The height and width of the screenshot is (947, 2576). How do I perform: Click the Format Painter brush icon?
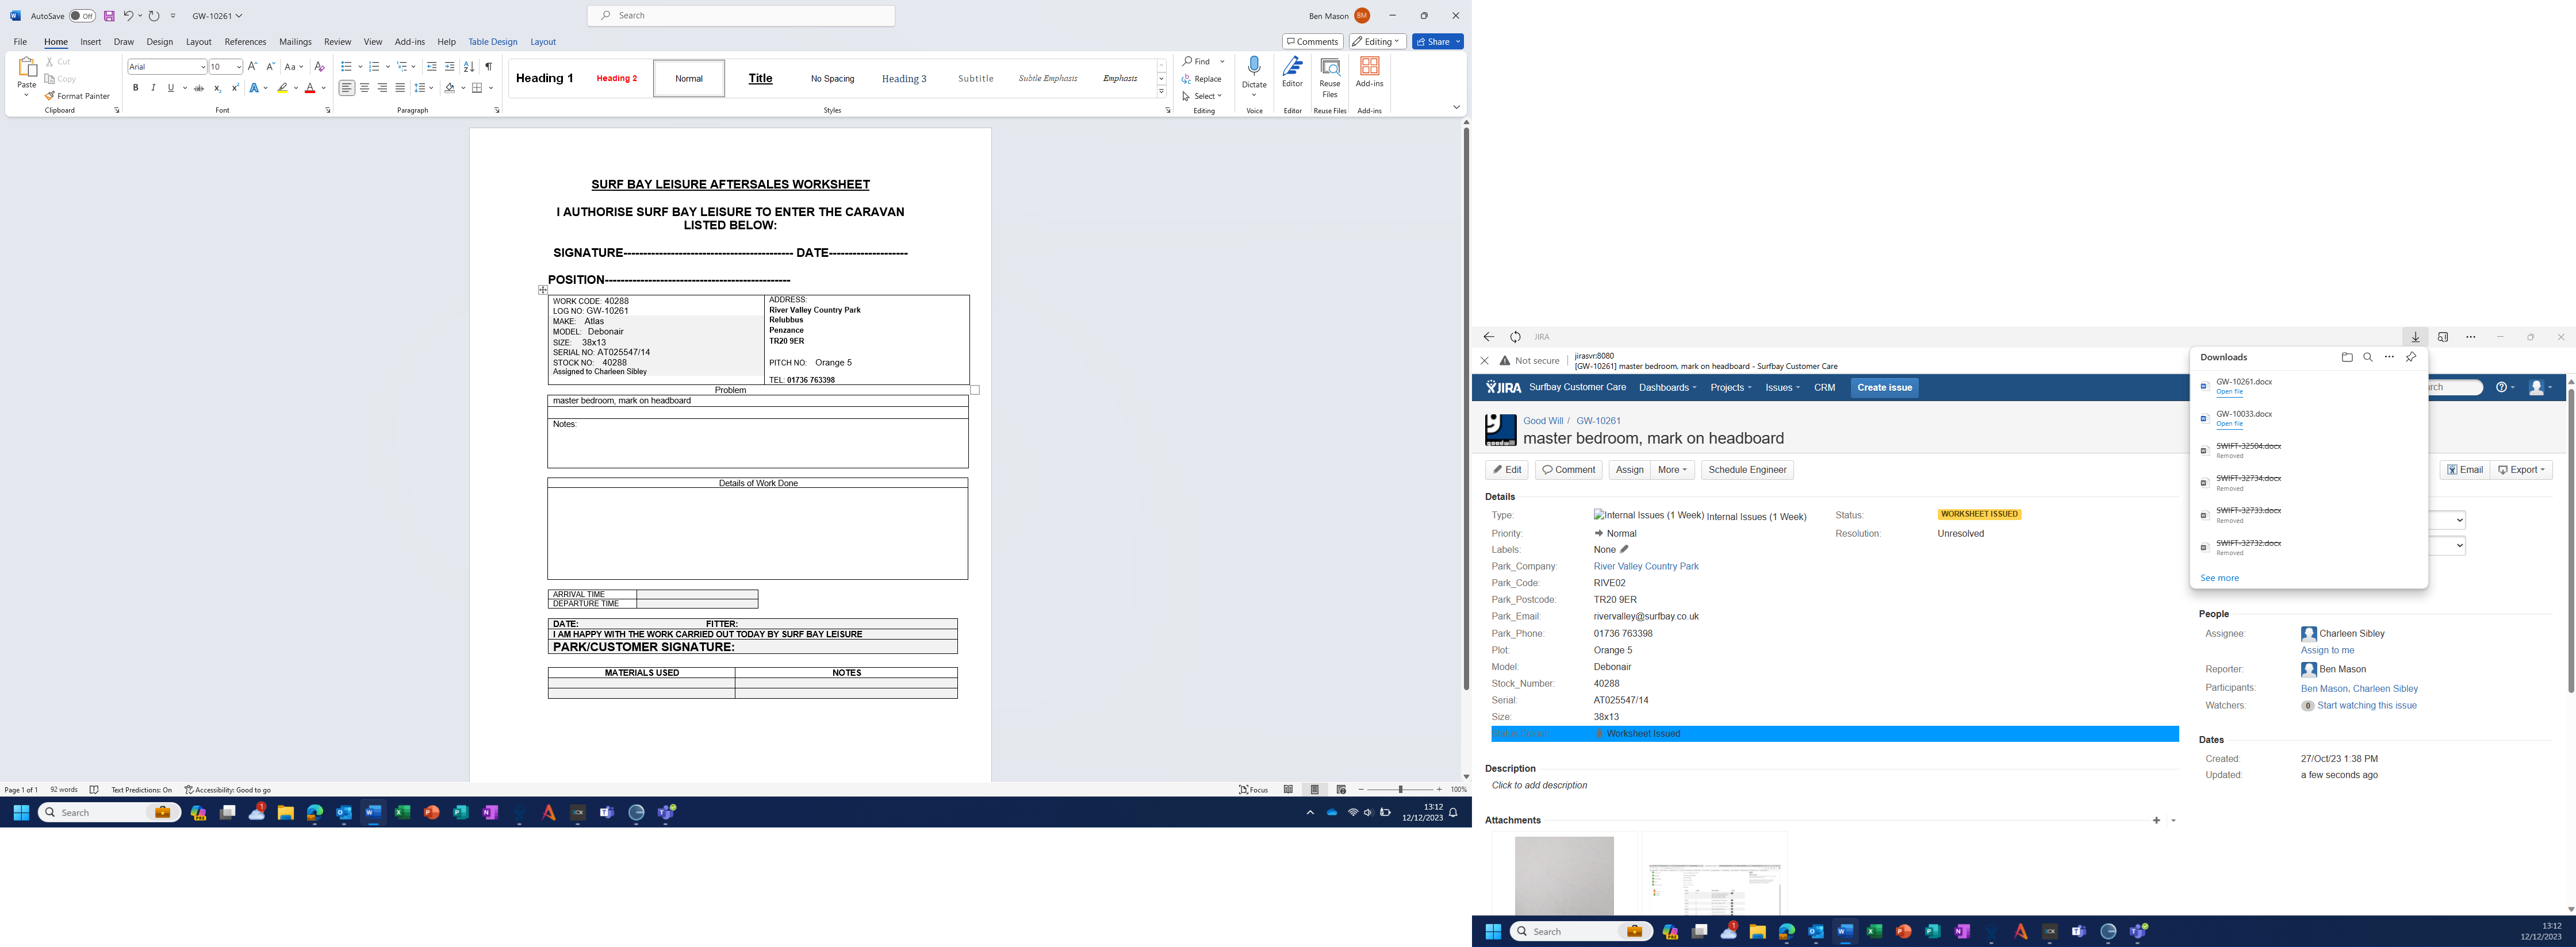coord(49,96)
